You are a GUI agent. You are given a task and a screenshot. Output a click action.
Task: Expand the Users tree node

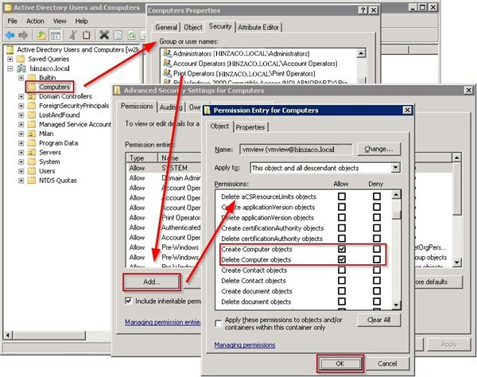[x=21, y=170]
